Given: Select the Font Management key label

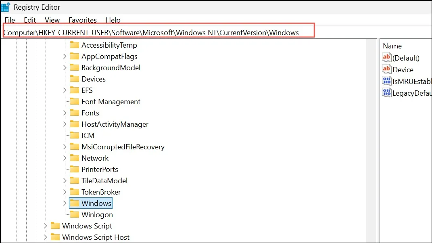Looking at the screenshot, I should 111,101.
